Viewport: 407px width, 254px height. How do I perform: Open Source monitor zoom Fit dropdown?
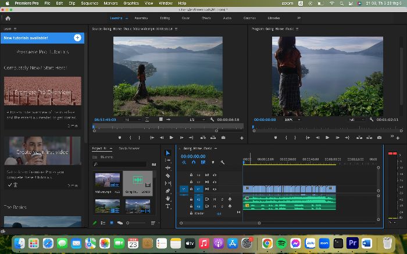click(133, 120)
